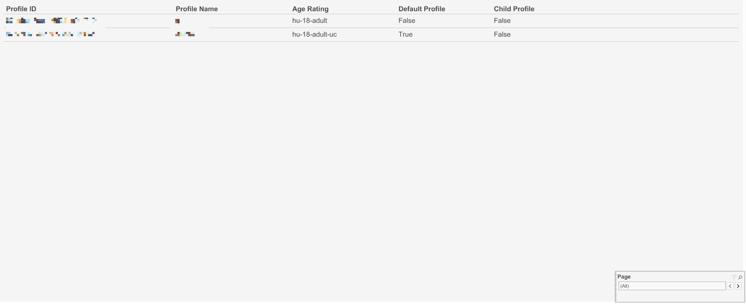Click the search magnifier icon in Page panel
The height and width of the screenshot is (304, 746).
[x=740, y=277]
